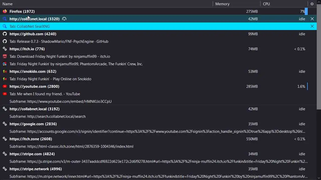The height and width of the screenshot is (180, 321).
Task: Sort processes by Name column
Action: click(106, 4)
